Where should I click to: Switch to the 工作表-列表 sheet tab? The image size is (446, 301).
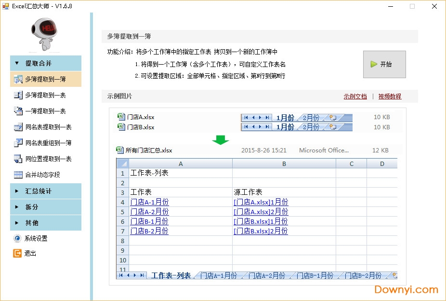click(172, 275)
